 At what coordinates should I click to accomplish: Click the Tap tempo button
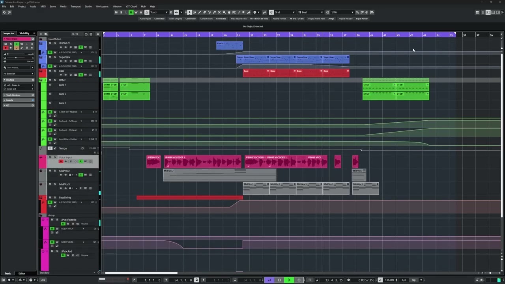[x=413, y=280]
